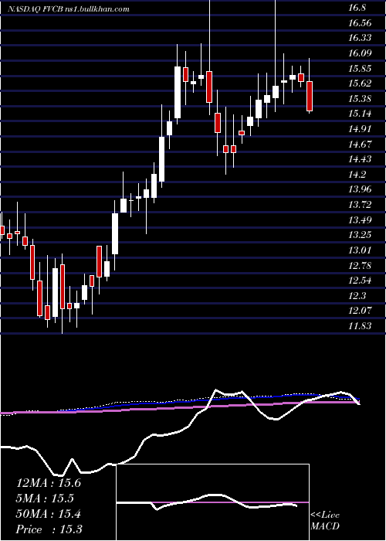Click the 13.25 price axis label
The width and height of the screenshot is (386, 541).
click(360, 235)
